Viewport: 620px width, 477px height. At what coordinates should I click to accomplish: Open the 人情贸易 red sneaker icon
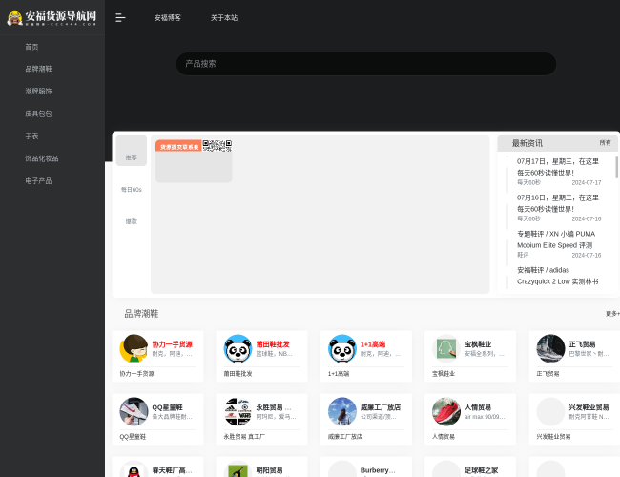(445, 411)
